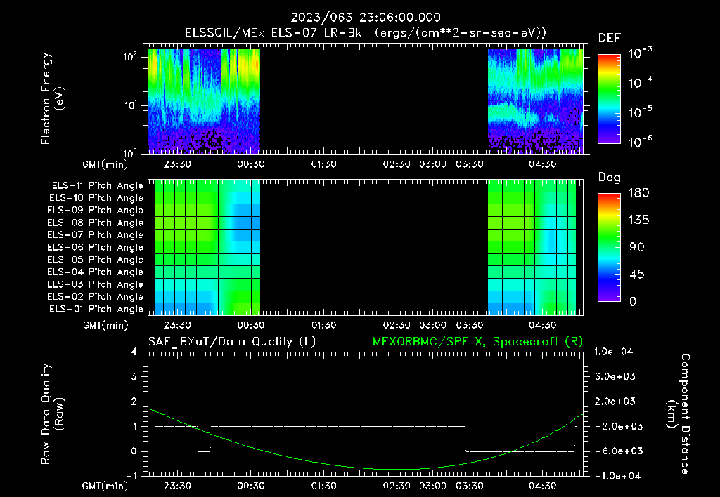
Task: Click the 1.0e+04 right axis value
Action: (x=613, y=352)
